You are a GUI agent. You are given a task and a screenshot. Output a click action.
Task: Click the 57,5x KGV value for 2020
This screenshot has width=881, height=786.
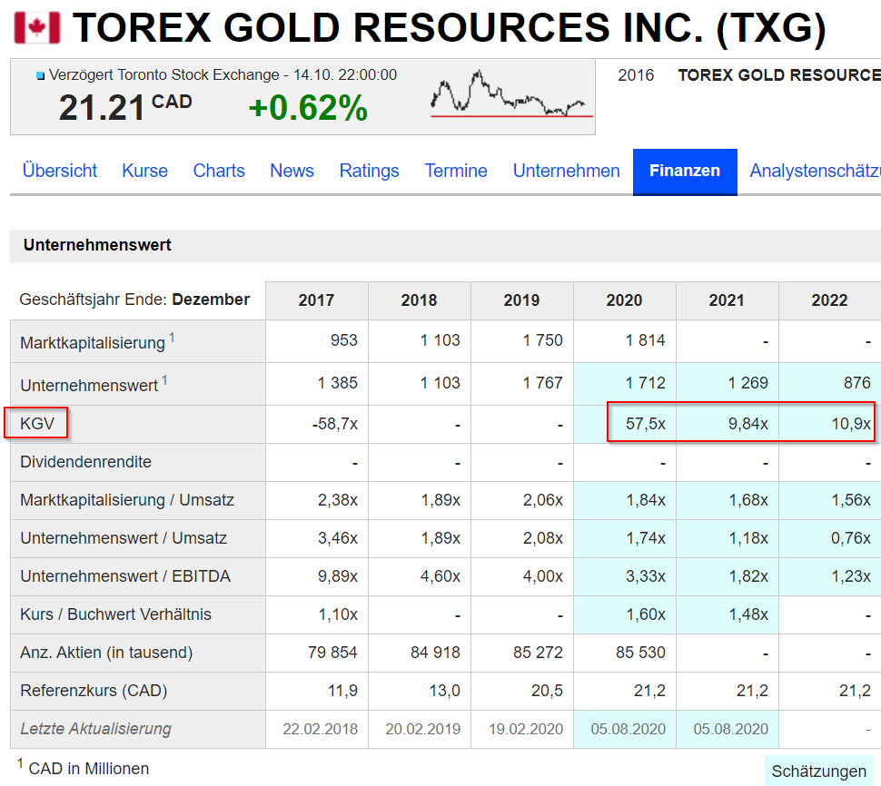point(646,424)
